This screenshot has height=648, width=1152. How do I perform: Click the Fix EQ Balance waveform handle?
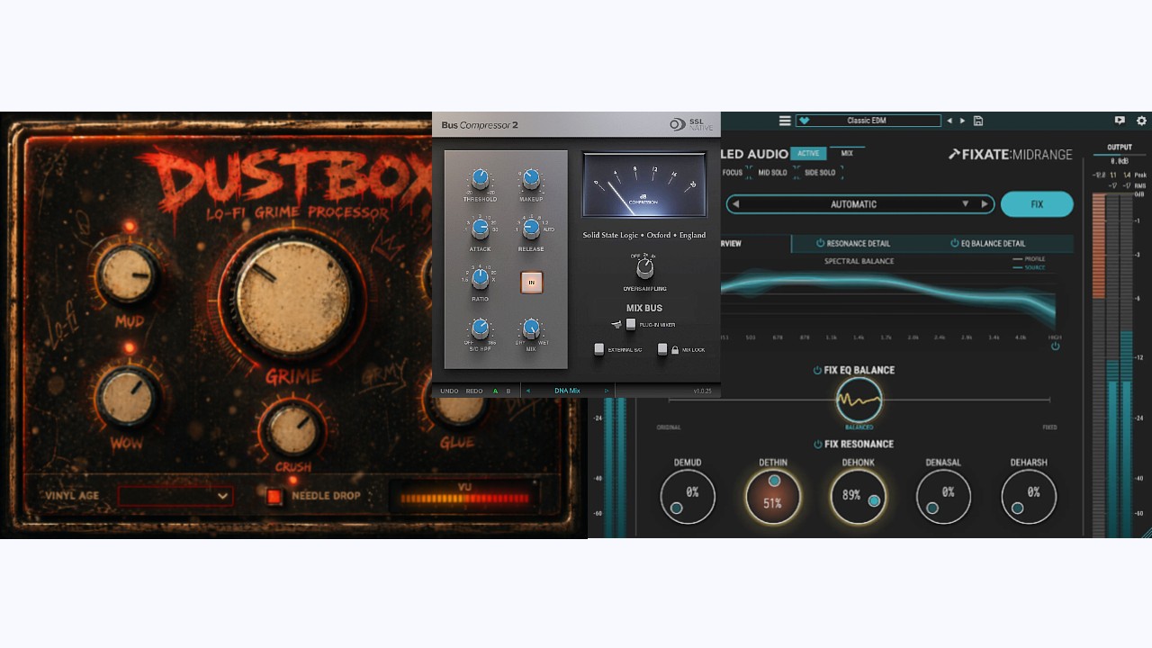[859, 400]
